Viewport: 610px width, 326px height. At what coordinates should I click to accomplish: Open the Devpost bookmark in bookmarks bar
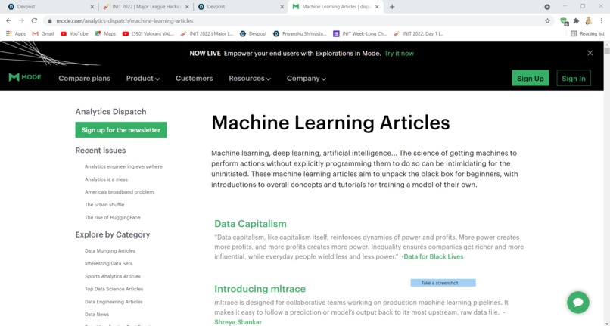[x=254, y=34]
